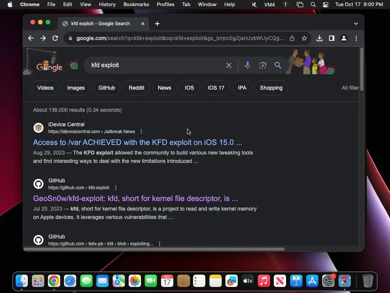Open Chrome downloads panel
This screenshot has height=293, width=390.
click(320, 38)
